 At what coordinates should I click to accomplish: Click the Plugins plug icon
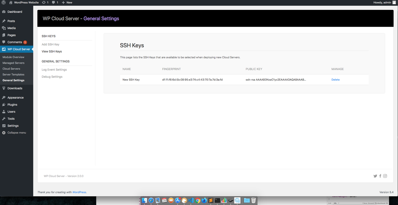click(x=4, y=105)
